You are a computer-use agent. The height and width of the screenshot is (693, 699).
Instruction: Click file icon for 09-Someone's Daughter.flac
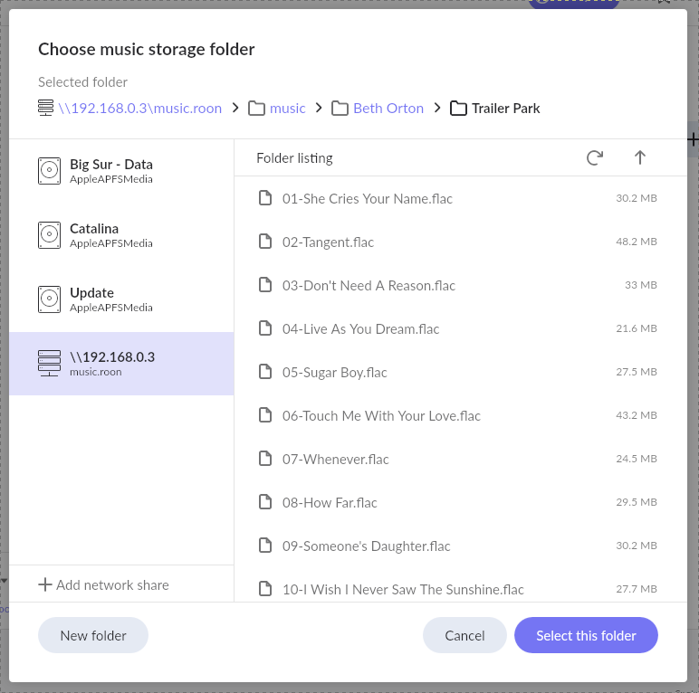point(265,546)
